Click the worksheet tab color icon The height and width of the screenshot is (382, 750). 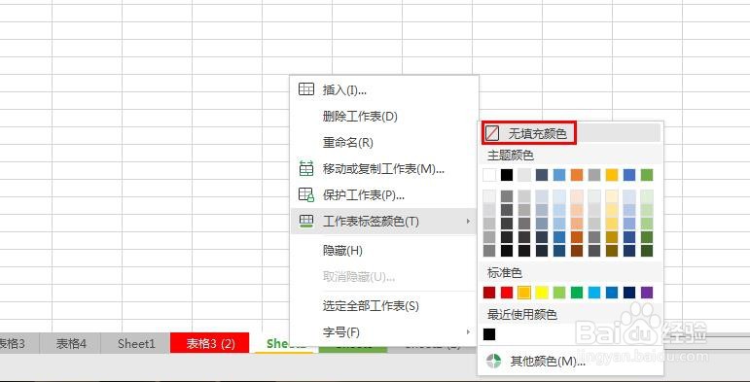point(306,221)
